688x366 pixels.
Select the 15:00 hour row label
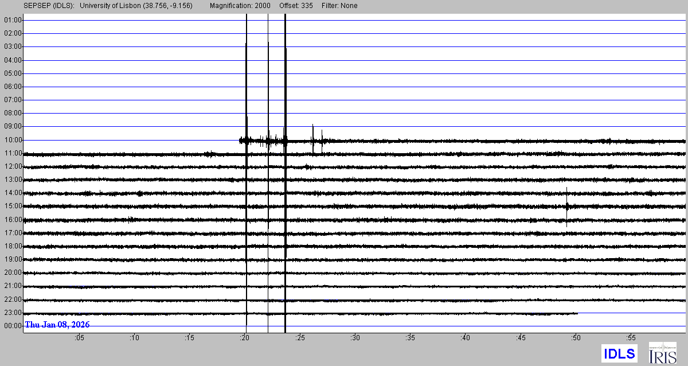pos(13,207)
